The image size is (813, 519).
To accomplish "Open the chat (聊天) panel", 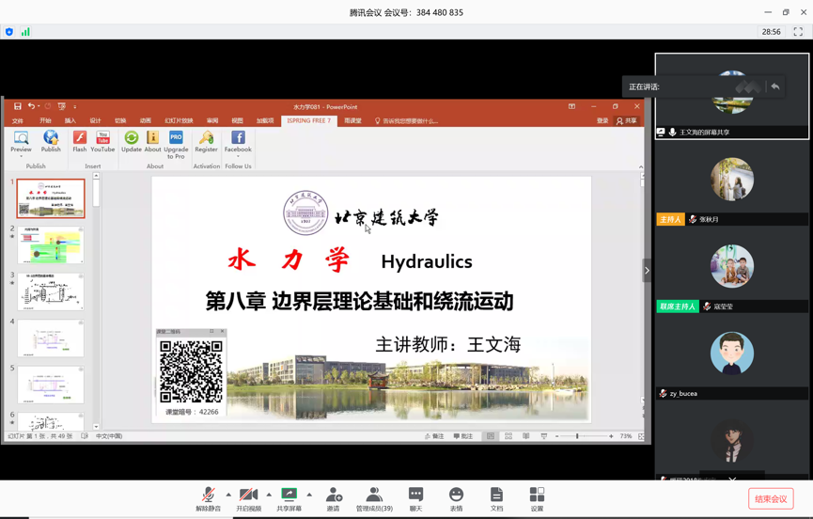I will [x=415, y=498].
